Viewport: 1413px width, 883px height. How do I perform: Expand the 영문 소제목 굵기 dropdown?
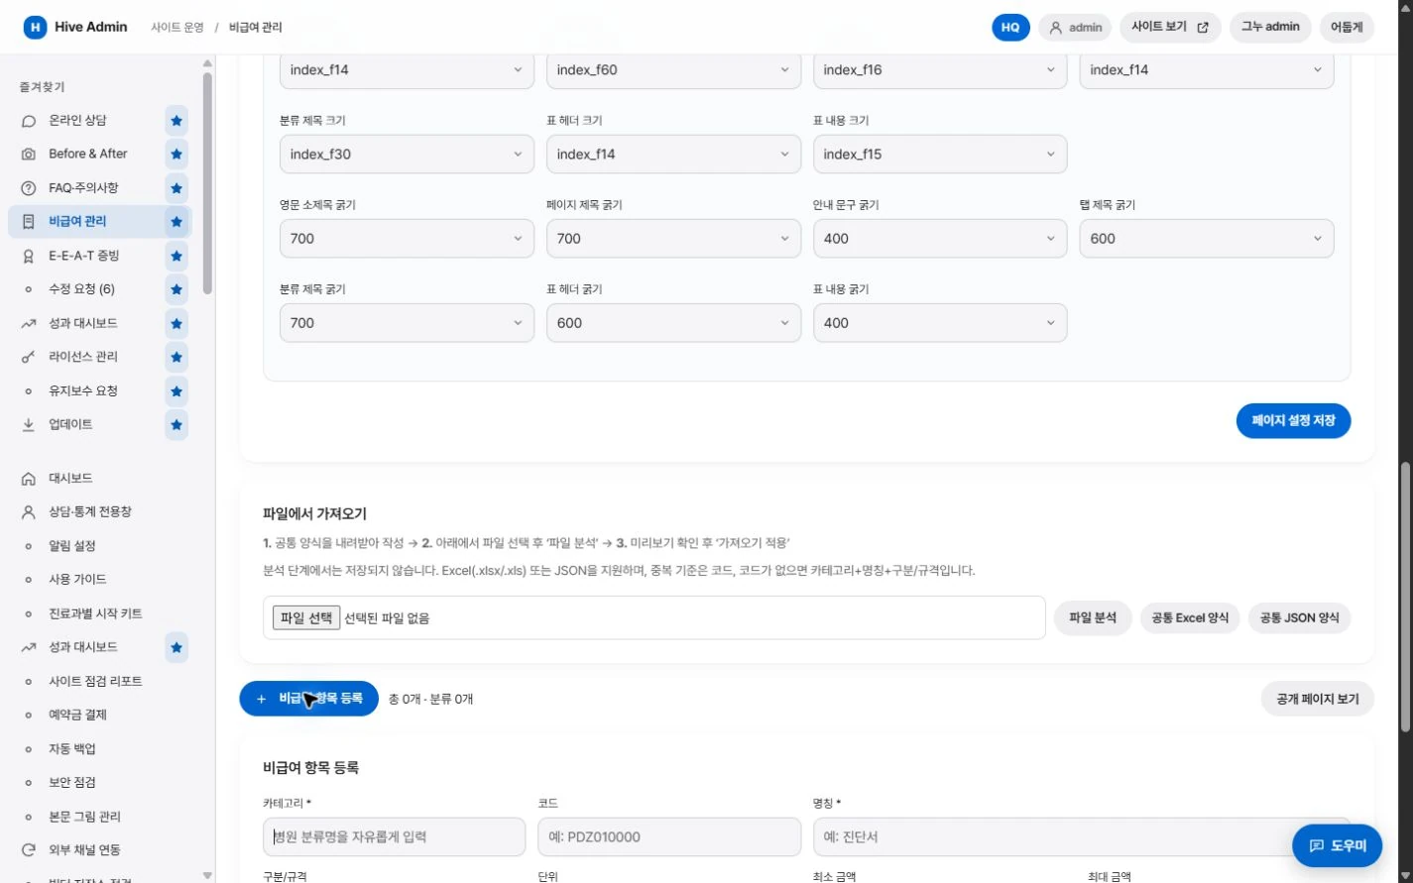[x=407, y=239]
